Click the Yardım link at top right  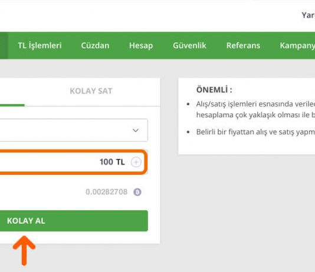pos(308,15)
